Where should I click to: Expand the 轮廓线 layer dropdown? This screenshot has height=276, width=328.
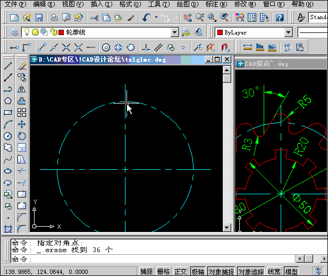tap(175, 32)
